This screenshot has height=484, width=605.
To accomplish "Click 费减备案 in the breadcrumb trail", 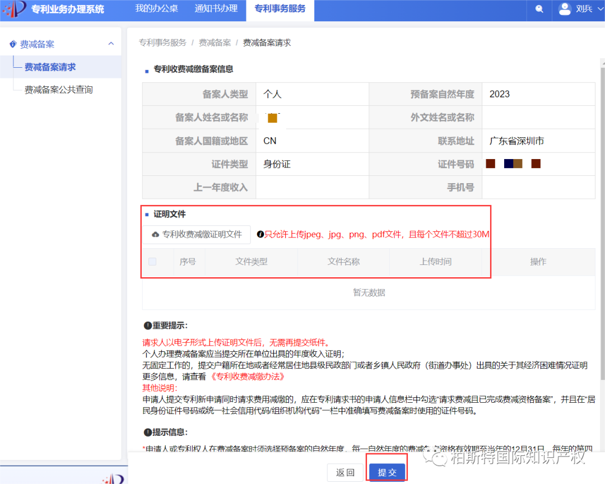I will coord(215,43).
